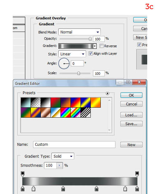Click the gradient bar in Gradient Editor
This screenshot has width=160, height=194.
click(x=80, y=181)
